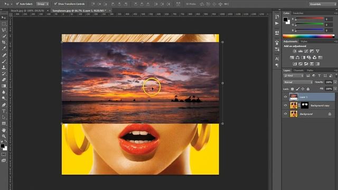This screenshot has width=338, height=190.
Task: Select the Brush tool
Action: tap(4, 61)
